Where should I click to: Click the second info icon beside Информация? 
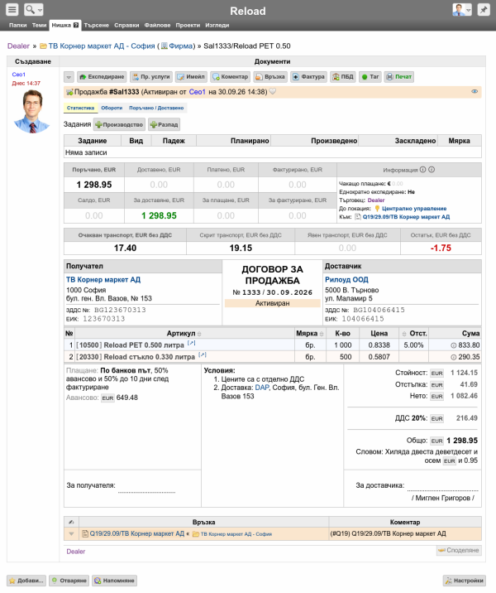coord(432,170)
